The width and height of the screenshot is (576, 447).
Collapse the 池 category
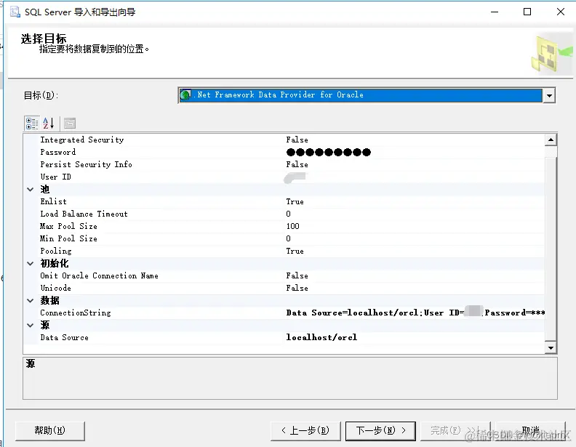31,190
